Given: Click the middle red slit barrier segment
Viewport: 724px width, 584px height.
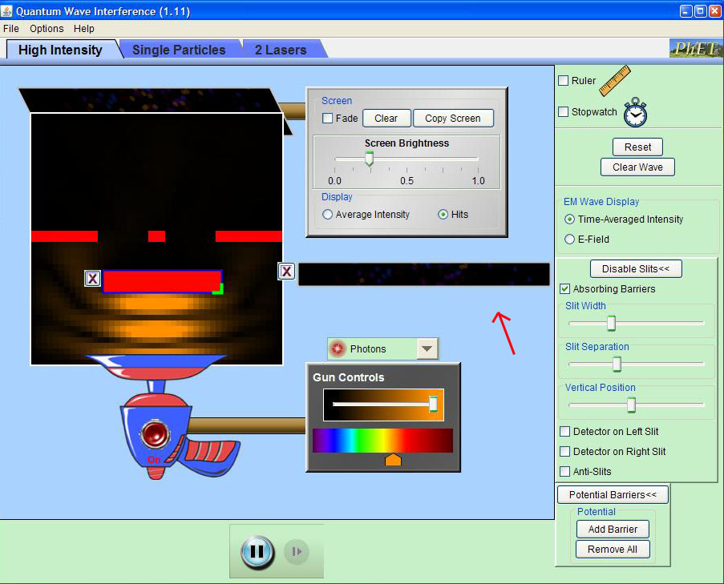Looking at the screenshot, I should (x=156, y=236).
